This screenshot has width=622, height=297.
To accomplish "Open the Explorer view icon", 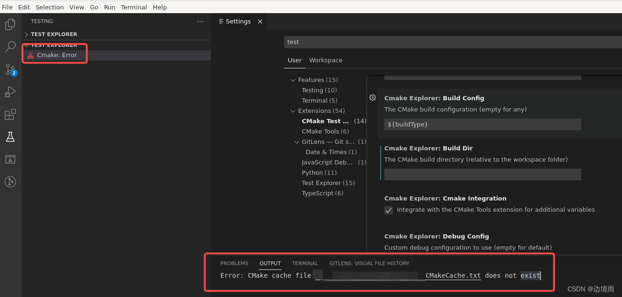I will [x=10, y=24].
